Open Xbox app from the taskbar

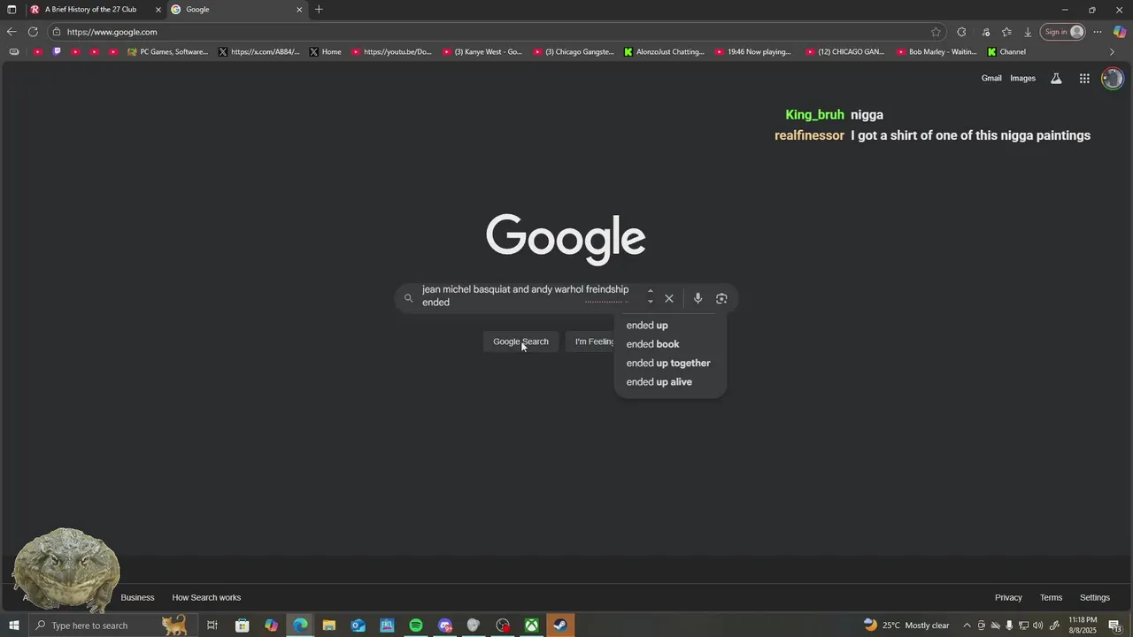tap(532, 625)
